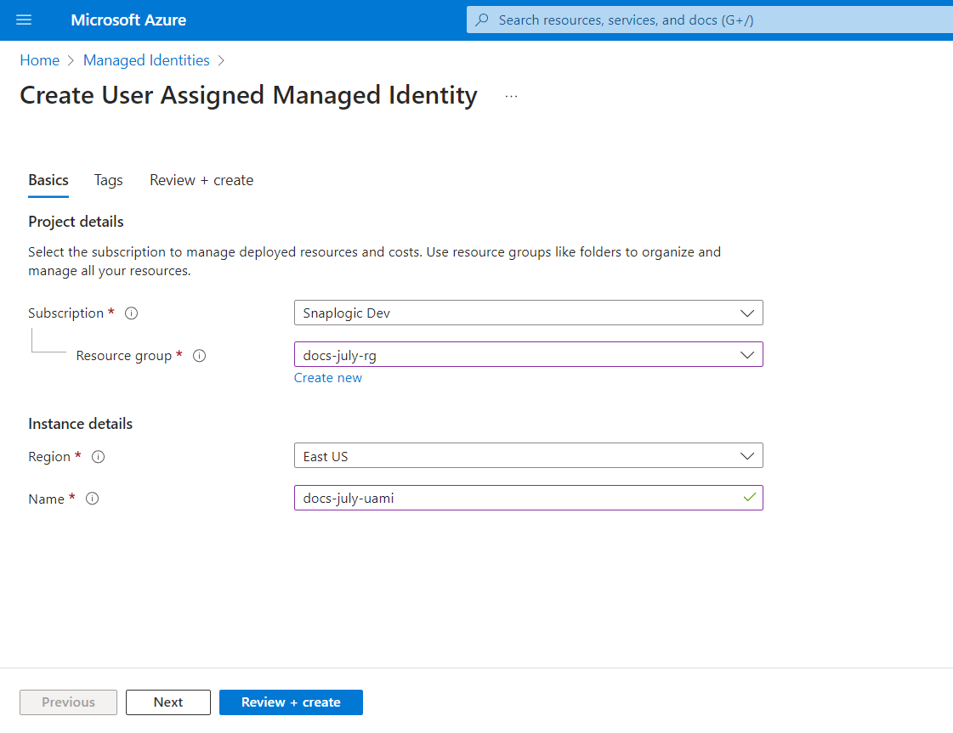953x733 pixels.
Task: Click the blue Review + create button
Action: click(x=291, y=702)
